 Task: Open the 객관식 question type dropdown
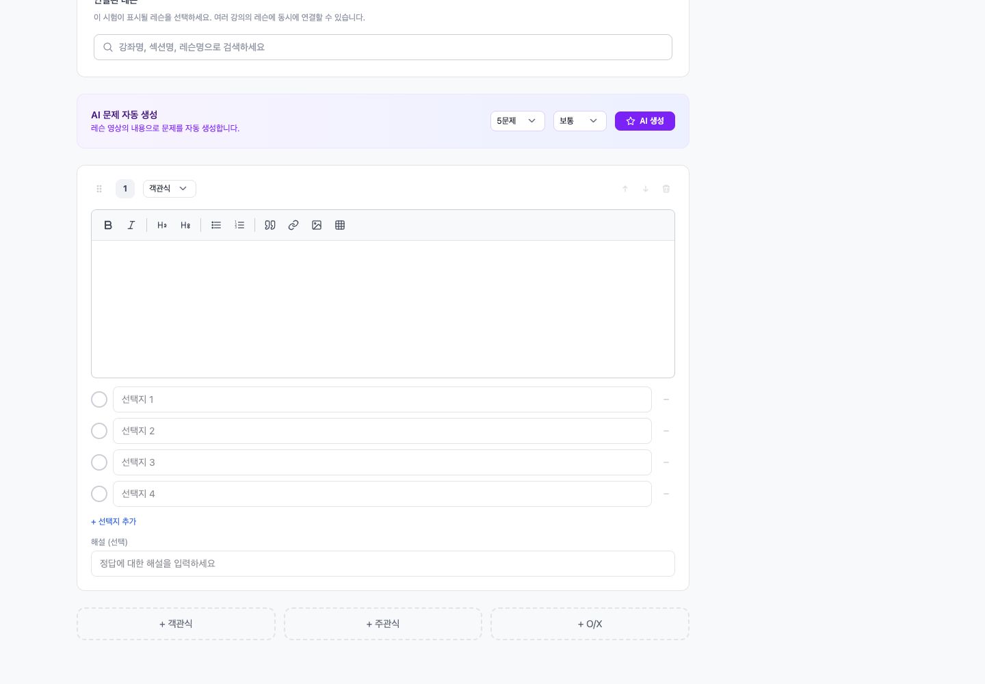170,189
